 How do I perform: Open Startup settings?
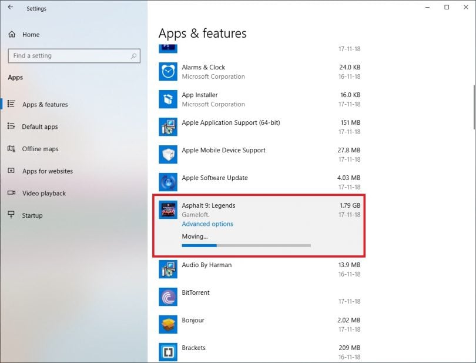click(31, 215)
